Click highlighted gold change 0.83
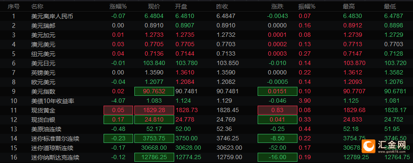This screenshot has width=413, height=163. pyautogui.click(x=277, y=110)
